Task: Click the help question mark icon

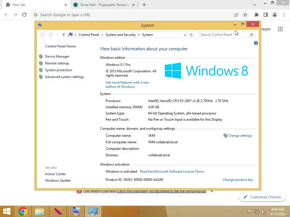Action: coord(256,43)
